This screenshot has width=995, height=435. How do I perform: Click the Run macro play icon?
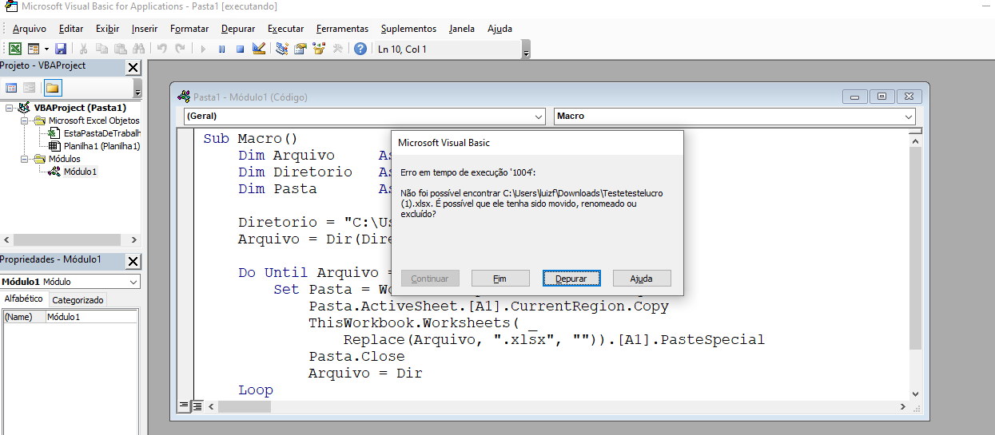click(203, 49)
